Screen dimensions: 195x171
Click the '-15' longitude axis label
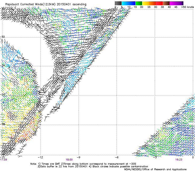coord(2,157)
